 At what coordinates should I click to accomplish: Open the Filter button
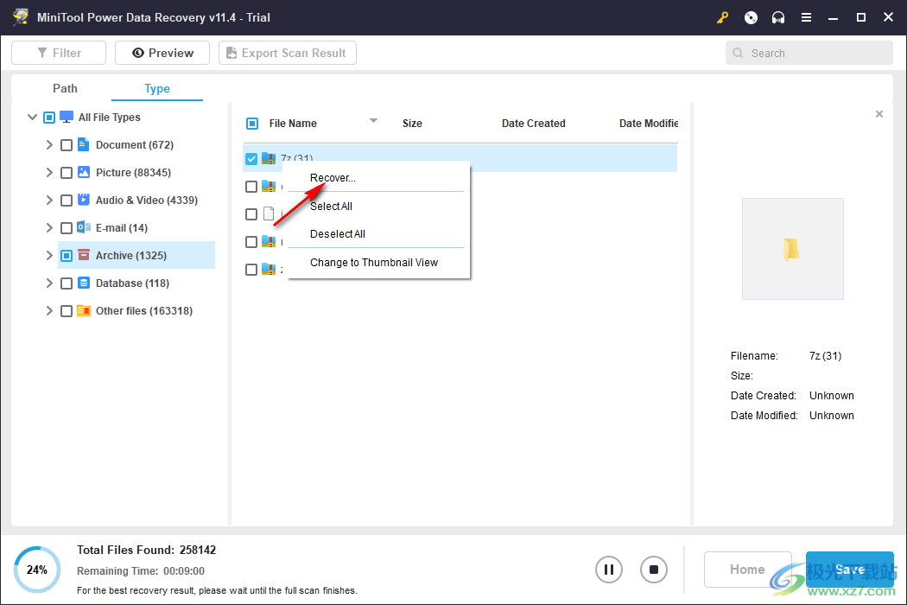59,53
